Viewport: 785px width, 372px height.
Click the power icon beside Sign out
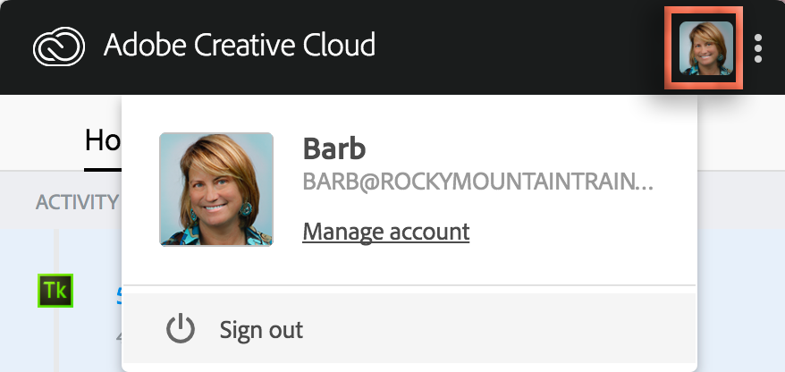point(181,329)
